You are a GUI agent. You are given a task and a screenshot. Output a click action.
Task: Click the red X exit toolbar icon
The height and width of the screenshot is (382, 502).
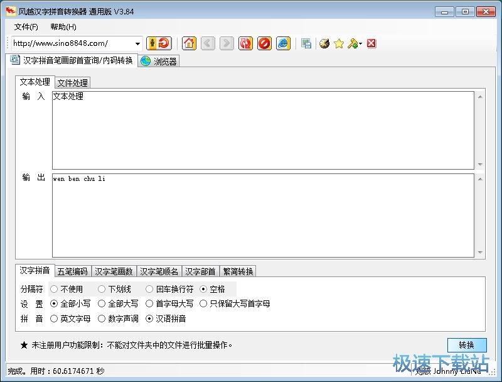pos(371,43)
